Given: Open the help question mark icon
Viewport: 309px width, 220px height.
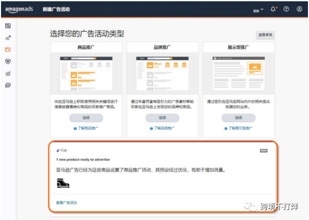Looking at the screenshot, I should click(286, 9).
